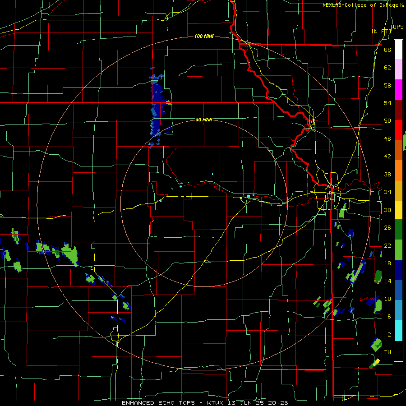Click the bright orange legend swatch
The width and height of the screenshot is (406, 406).
tap(398, 171)
